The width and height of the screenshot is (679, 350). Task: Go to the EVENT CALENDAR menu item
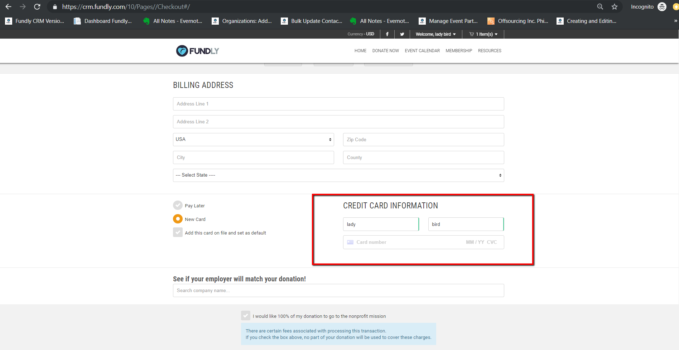[x=422, y=51]
